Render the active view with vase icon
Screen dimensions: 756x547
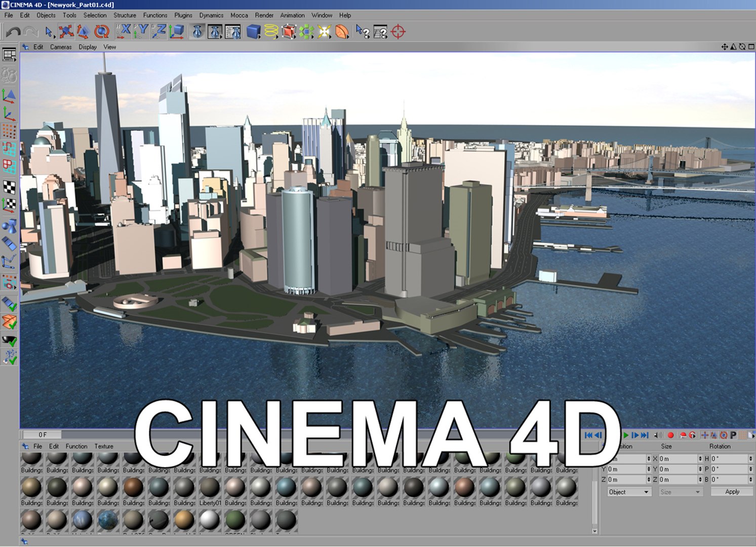[x=197, y=32]
